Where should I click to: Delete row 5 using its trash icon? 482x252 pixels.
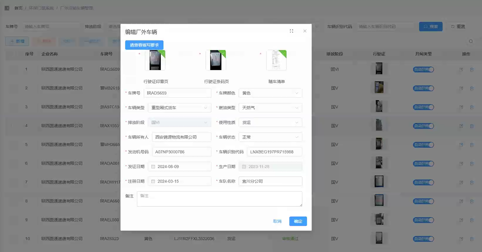tap(472, 145)
